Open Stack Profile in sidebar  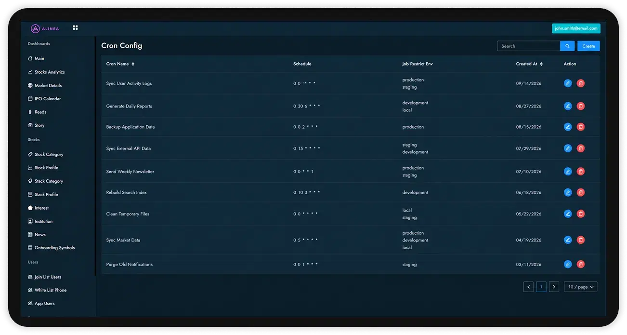[x=43, y=195]
